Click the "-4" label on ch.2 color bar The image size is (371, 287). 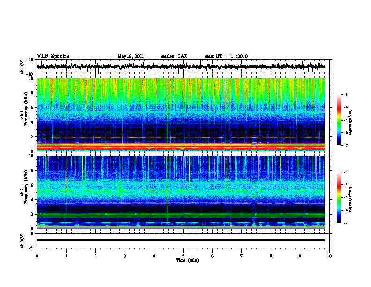346,185
